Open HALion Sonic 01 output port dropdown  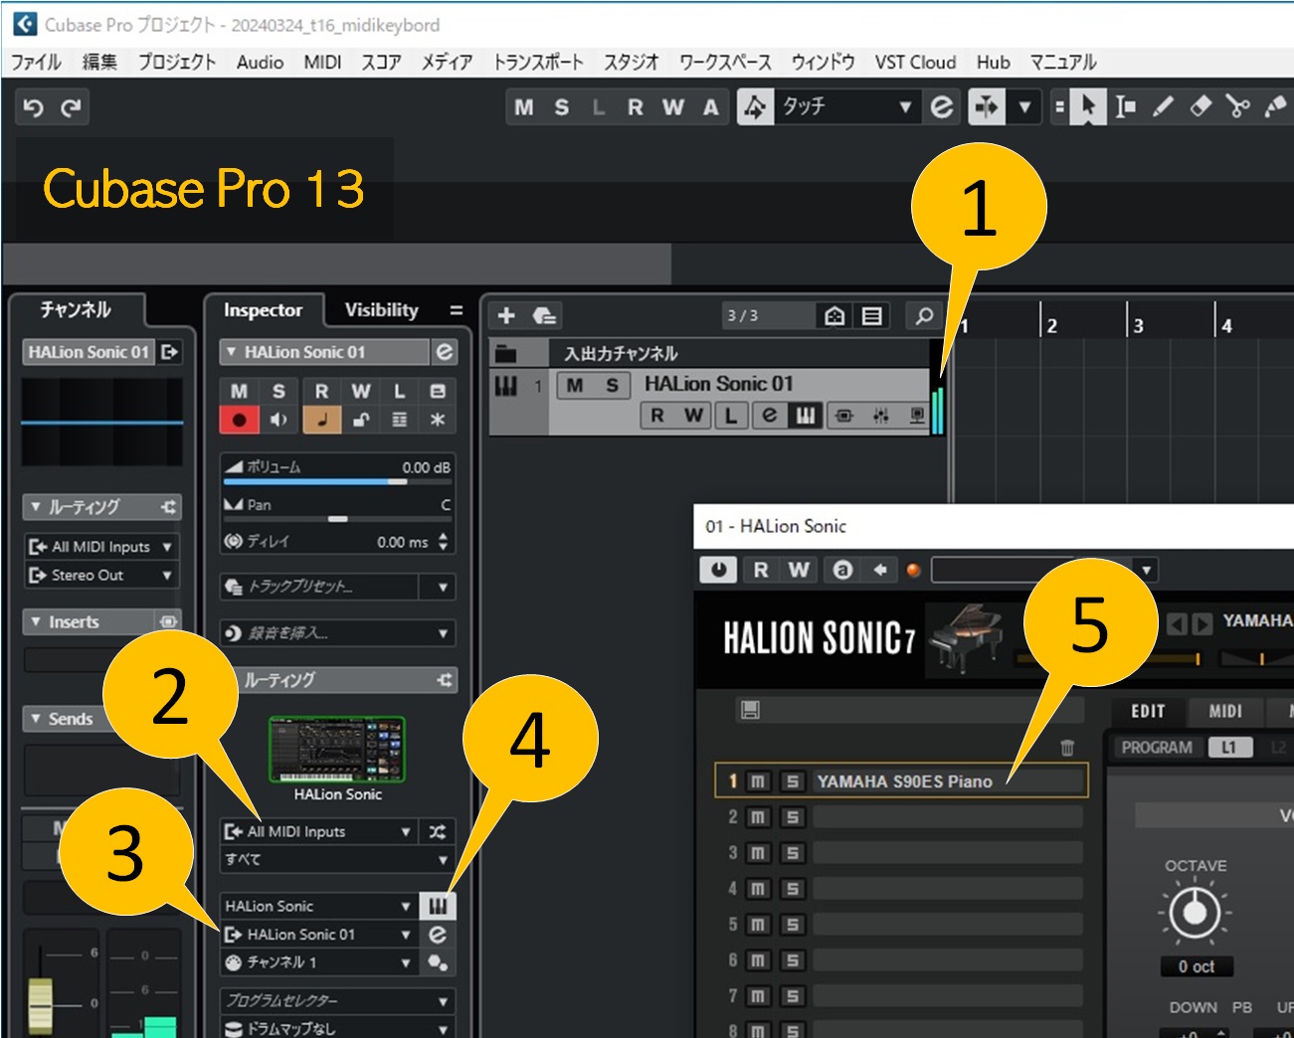coord(318,935)
